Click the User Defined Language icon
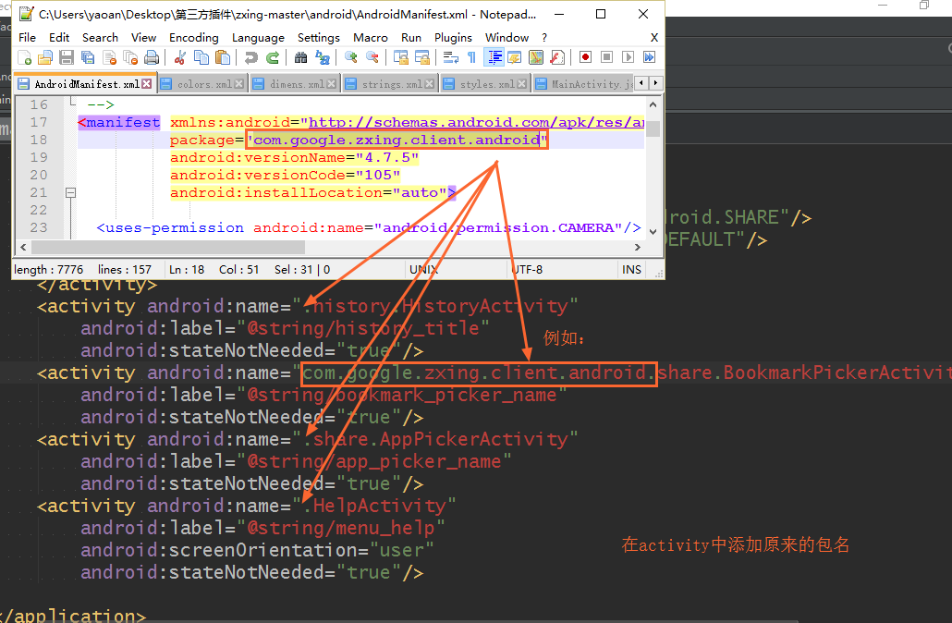The width and height of the screenshot is (952, 623). point(515,57)
